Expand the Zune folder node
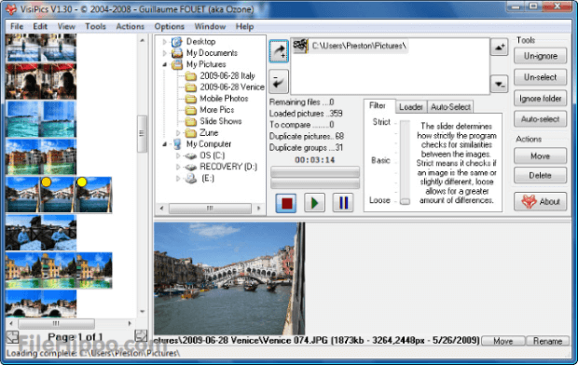This screenshot has height=365, width=578. [x=178, y=132]
